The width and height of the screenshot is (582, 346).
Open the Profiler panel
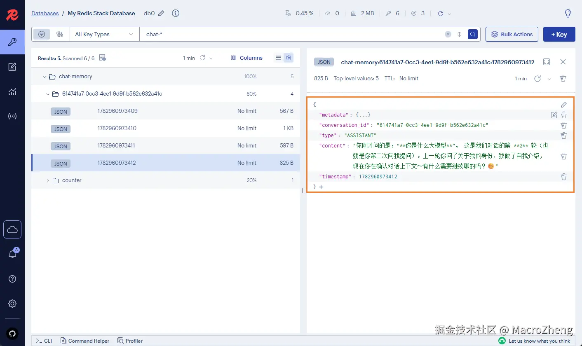[130, 341]
